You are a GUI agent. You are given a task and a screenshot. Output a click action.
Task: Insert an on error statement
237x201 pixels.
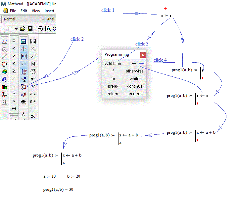pyautogui.click(x=134, y=94)
